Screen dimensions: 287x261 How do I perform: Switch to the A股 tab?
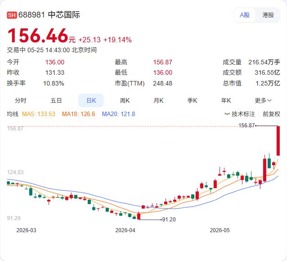click(x=245, y=15)
